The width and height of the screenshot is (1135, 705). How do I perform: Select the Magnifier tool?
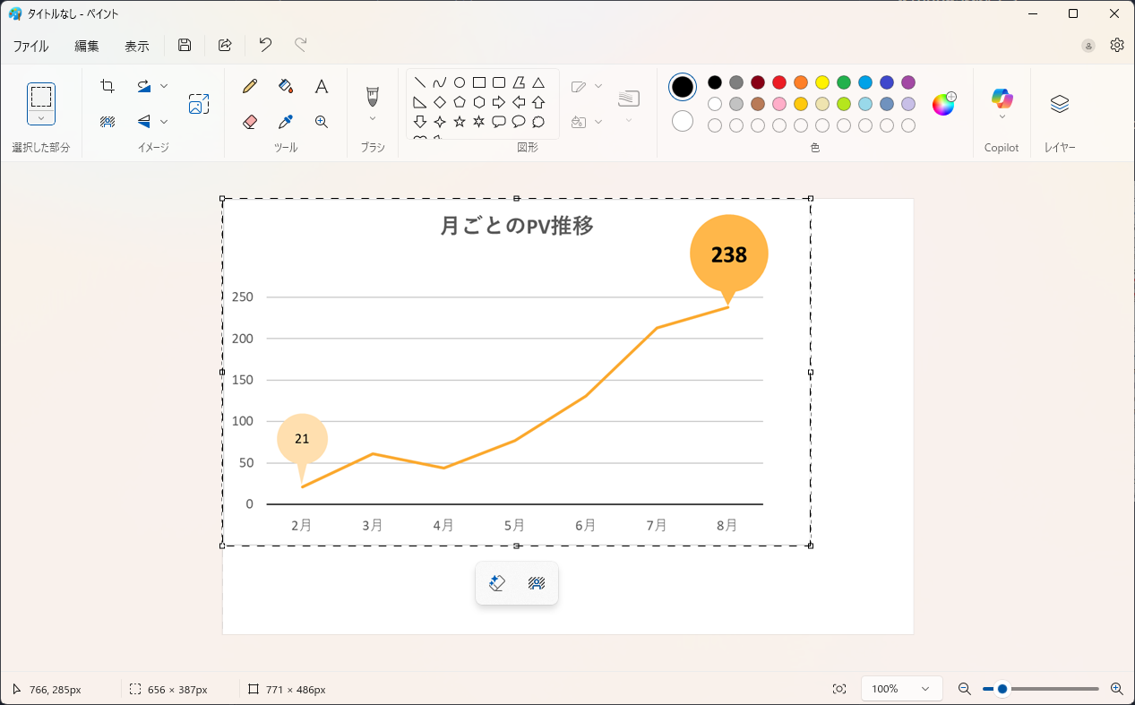pos(322,122)
